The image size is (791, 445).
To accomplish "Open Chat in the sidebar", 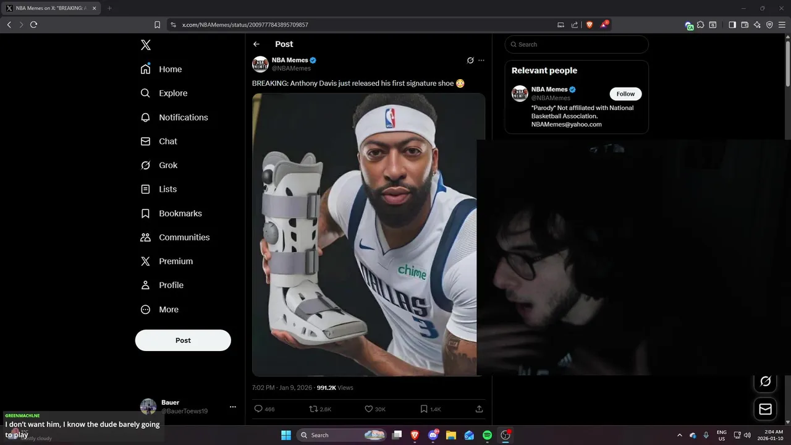I will click(x=159, y=142).
